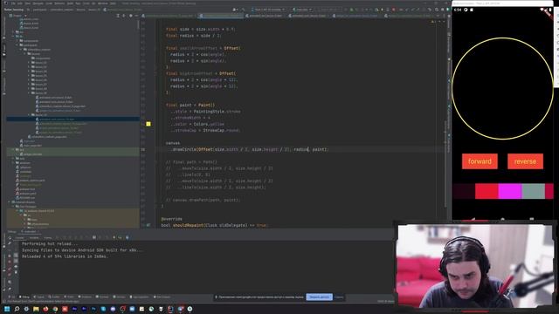Click the blue DevTools icon in Debug console toolbar
Image resolution: width=559 pixels, height=314 pixels.
click(x=128, y=237)
